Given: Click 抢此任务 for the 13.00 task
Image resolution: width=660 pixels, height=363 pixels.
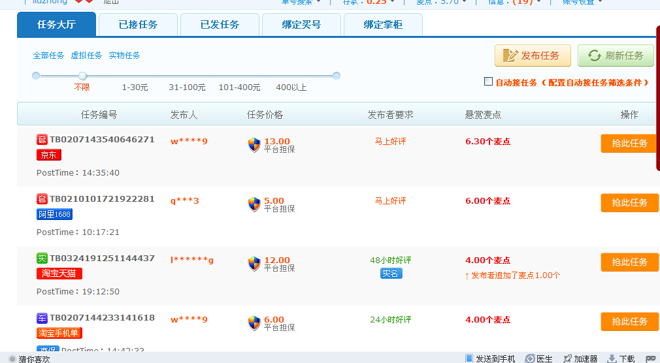Looking at the screenshot, I should 629,144.
